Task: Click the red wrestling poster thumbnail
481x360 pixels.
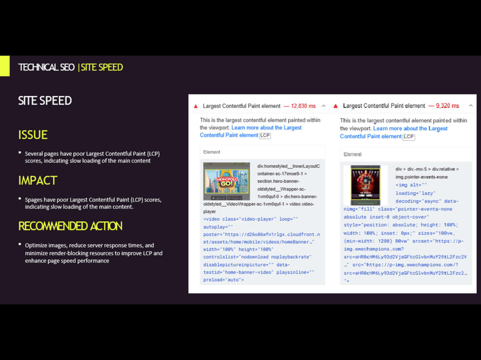Action: (366, 185)
